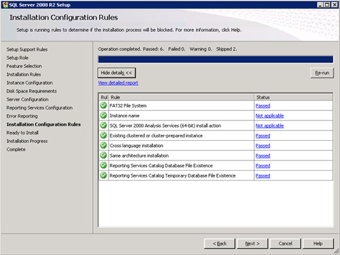Click the window resize grip corner
340x255 pixels.
tap(337, 251)
